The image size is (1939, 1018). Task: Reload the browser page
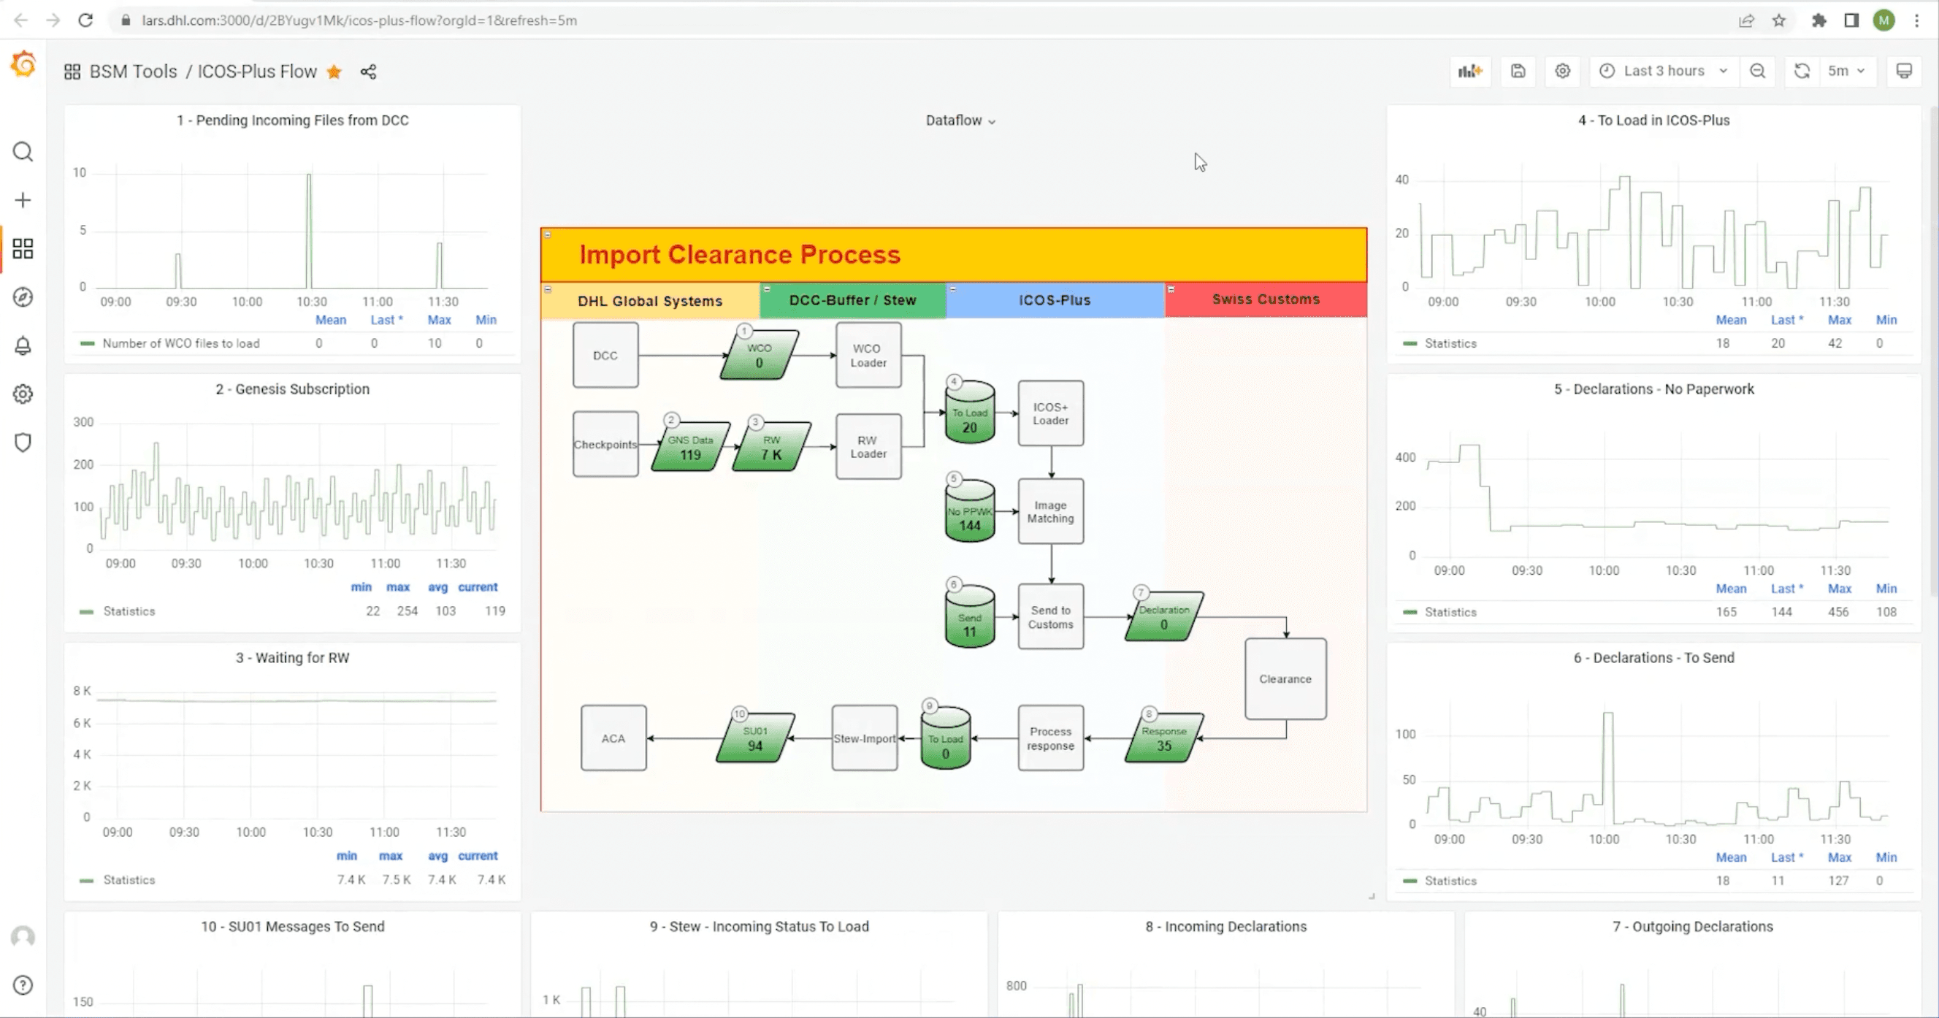click(85, 20)
